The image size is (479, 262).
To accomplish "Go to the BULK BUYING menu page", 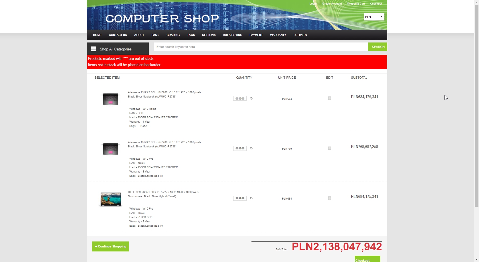I will (x=232, y=35).
